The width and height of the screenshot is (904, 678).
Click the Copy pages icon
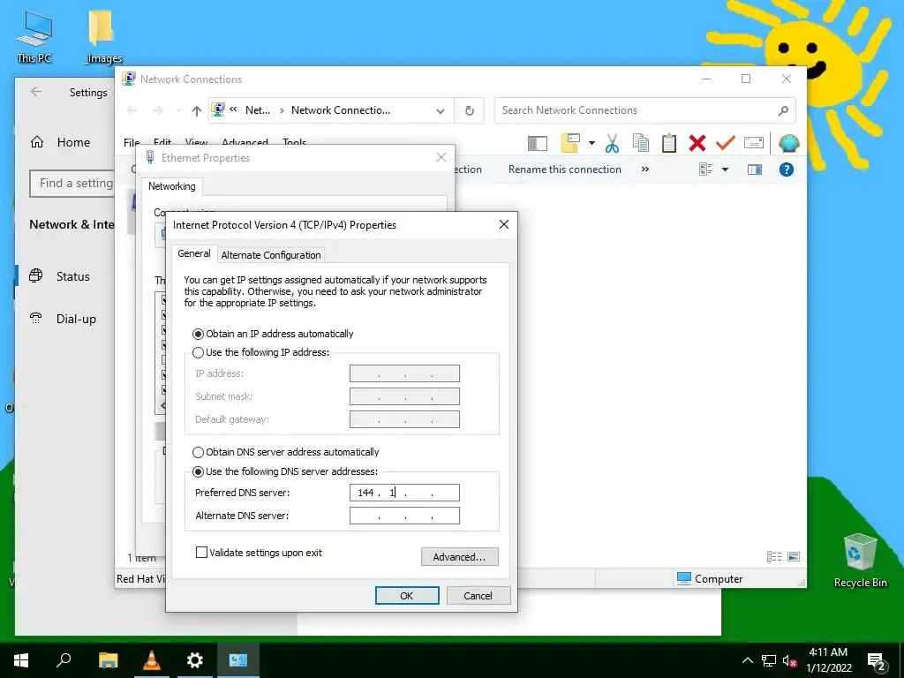pos(641,143)
